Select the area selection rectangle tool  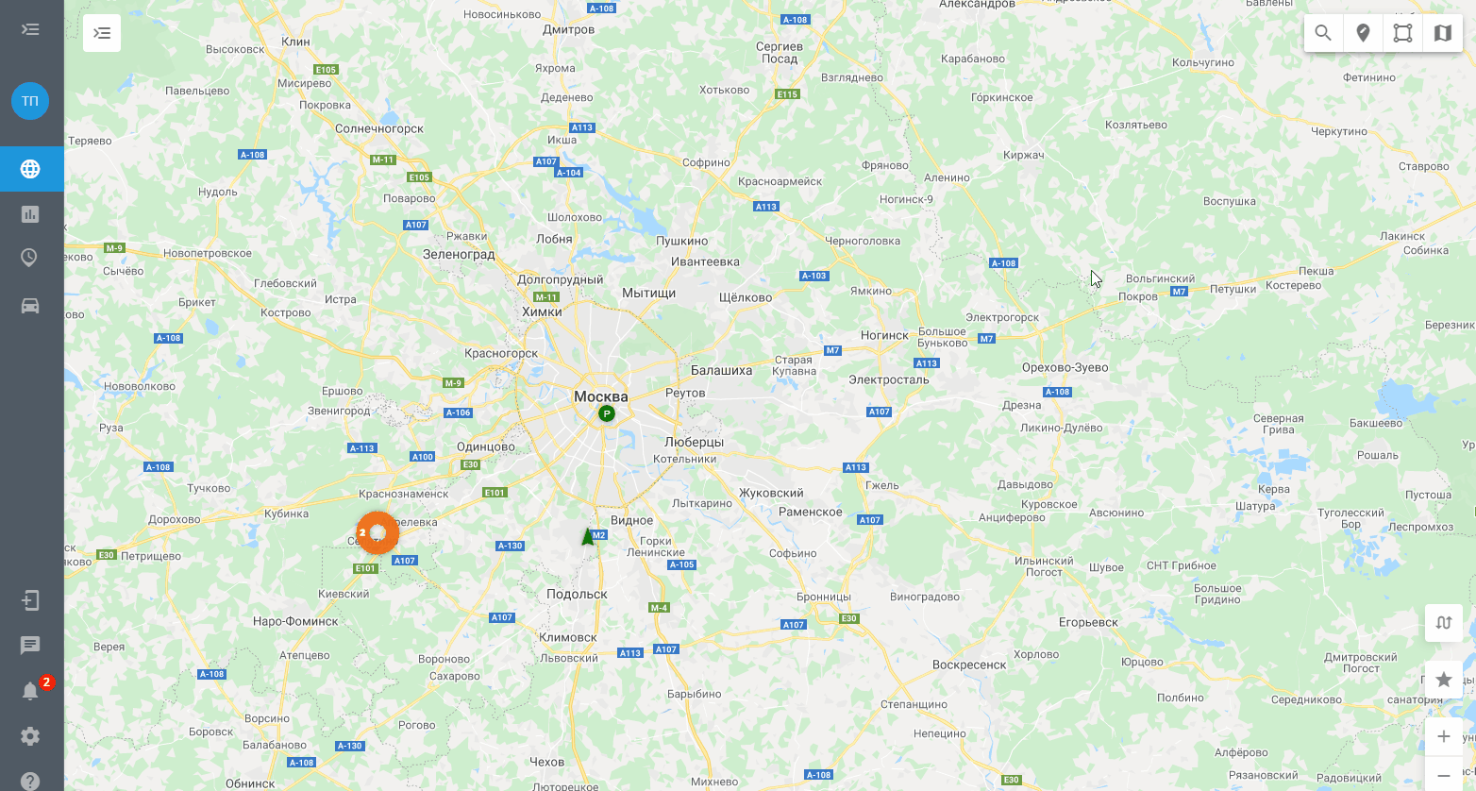(x=1402, y=33)
